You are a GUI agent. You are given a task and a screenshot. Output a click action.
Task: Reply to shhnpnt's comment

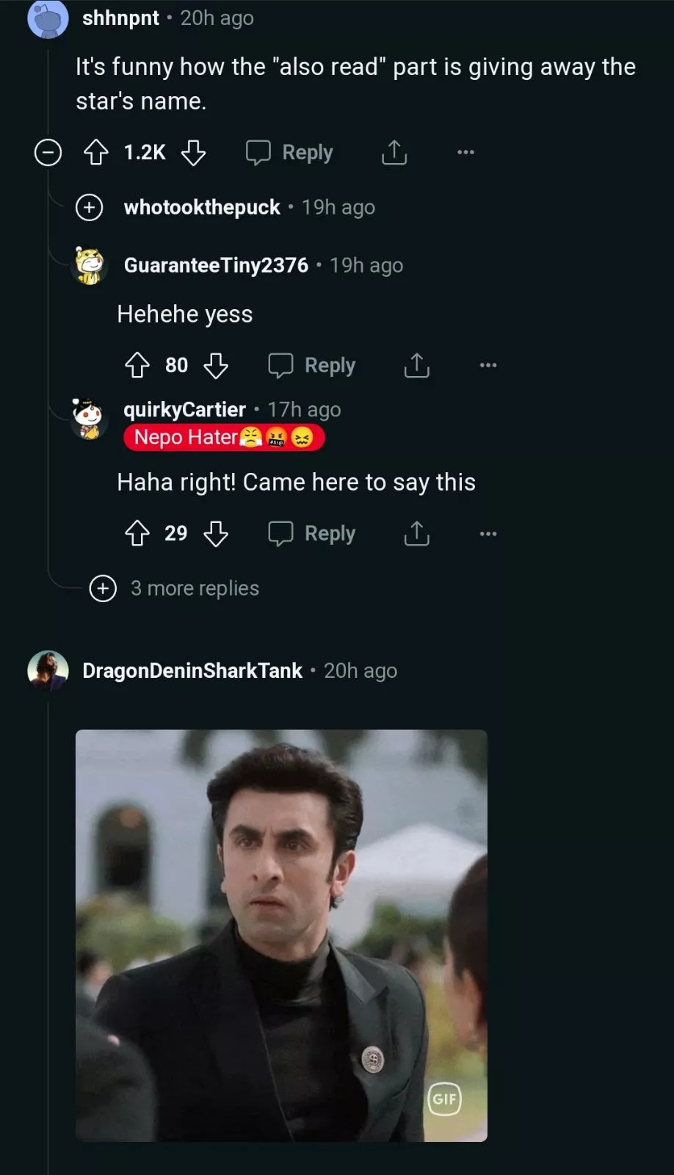[289, 153]
